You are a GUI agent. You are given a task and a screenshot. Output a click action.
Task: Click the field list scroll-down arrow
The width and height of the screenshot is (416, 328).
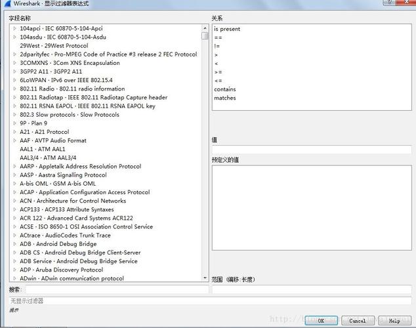pos(205,278)
